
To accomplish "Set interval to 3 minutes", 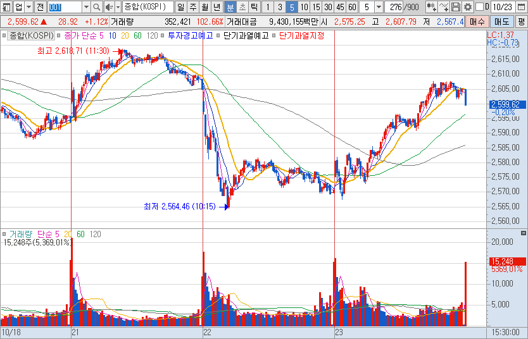I will coord(280,7).
